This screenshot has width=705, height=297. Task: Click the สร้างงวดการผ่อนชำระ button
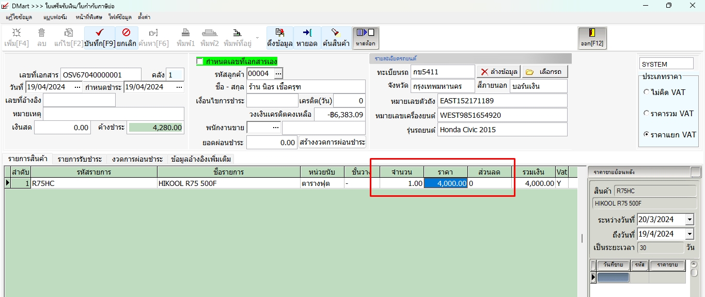pyautogui.click(x=332, y=142)
